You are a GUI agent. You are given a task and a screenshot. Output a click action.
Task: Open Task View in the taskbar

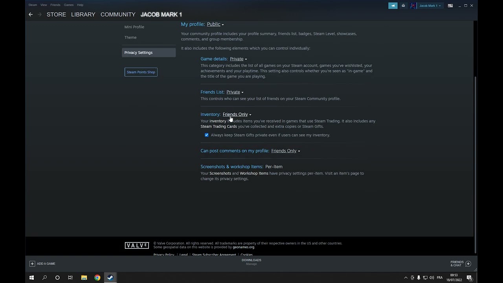tap(70, 277)
